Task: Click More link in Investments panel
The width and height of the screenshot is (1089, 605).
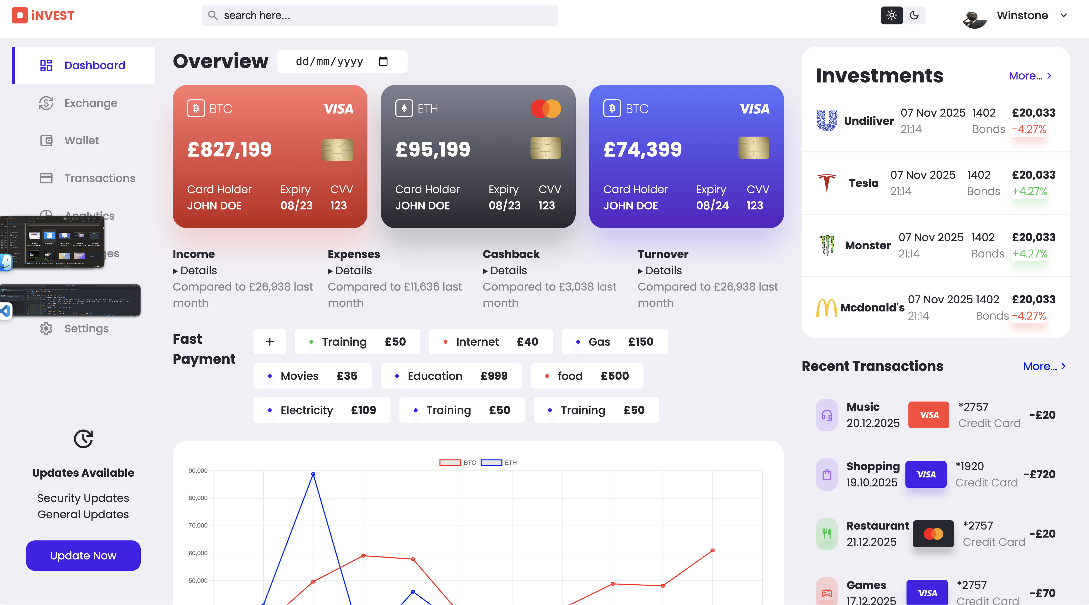Action: (x=1030, y=76)
